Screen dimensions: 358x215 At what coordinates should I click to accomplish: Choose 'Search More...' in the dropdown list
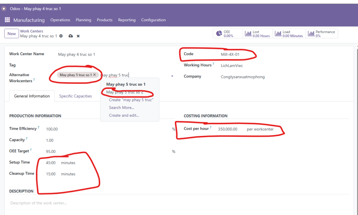(121, 108)
